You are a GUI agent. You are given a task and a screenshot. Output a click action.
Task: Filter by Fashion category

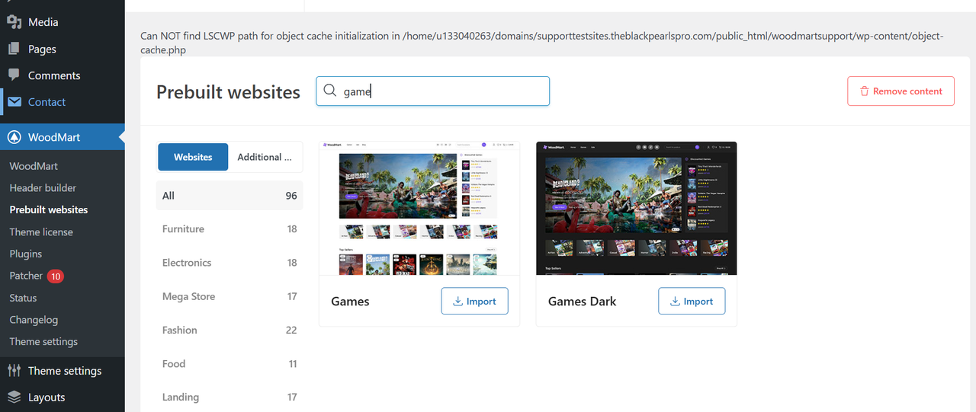pos(230,330)
